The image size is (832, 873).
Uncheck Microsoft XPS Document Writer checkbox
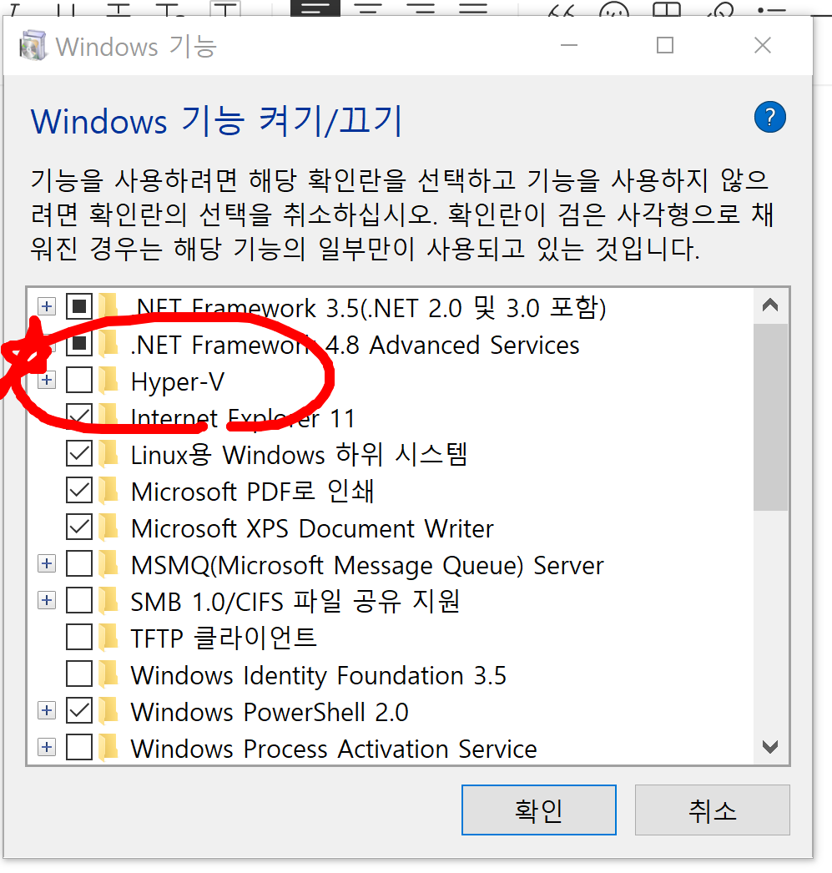(x=79, y=527)
